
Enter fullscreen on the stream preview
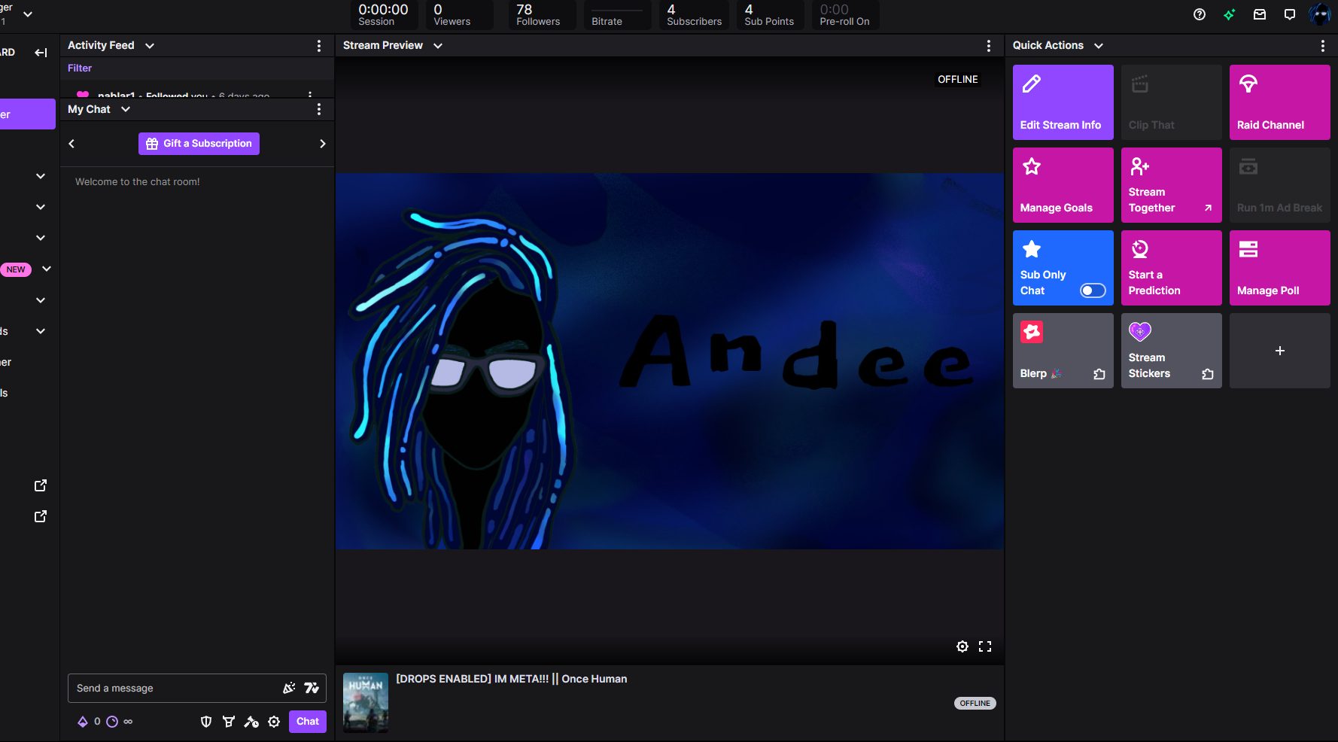(x=985, y=646)
